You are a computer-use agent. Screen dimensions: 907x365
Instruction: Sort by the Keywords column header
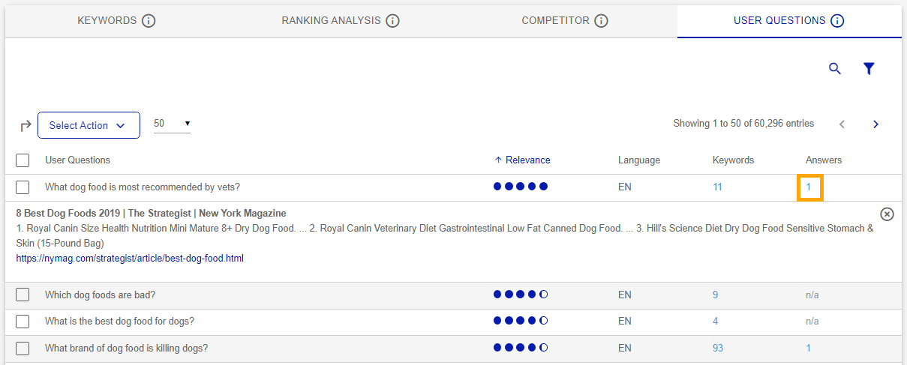tap(733, 160)
